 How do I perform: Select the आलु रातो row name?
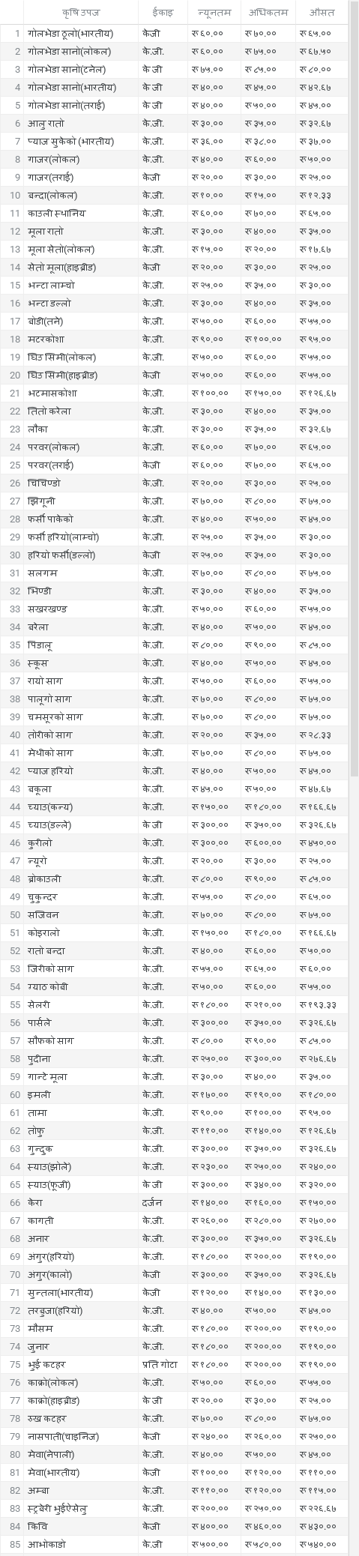[x=46, y=123]
